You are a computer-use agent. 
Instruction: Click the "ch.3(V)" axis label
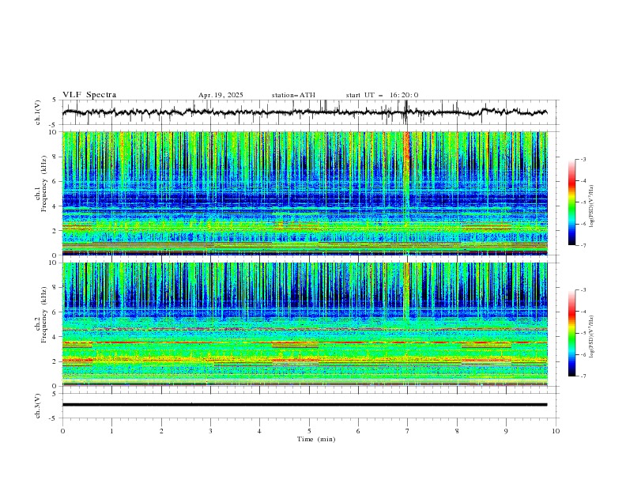(x=38, y=406)
